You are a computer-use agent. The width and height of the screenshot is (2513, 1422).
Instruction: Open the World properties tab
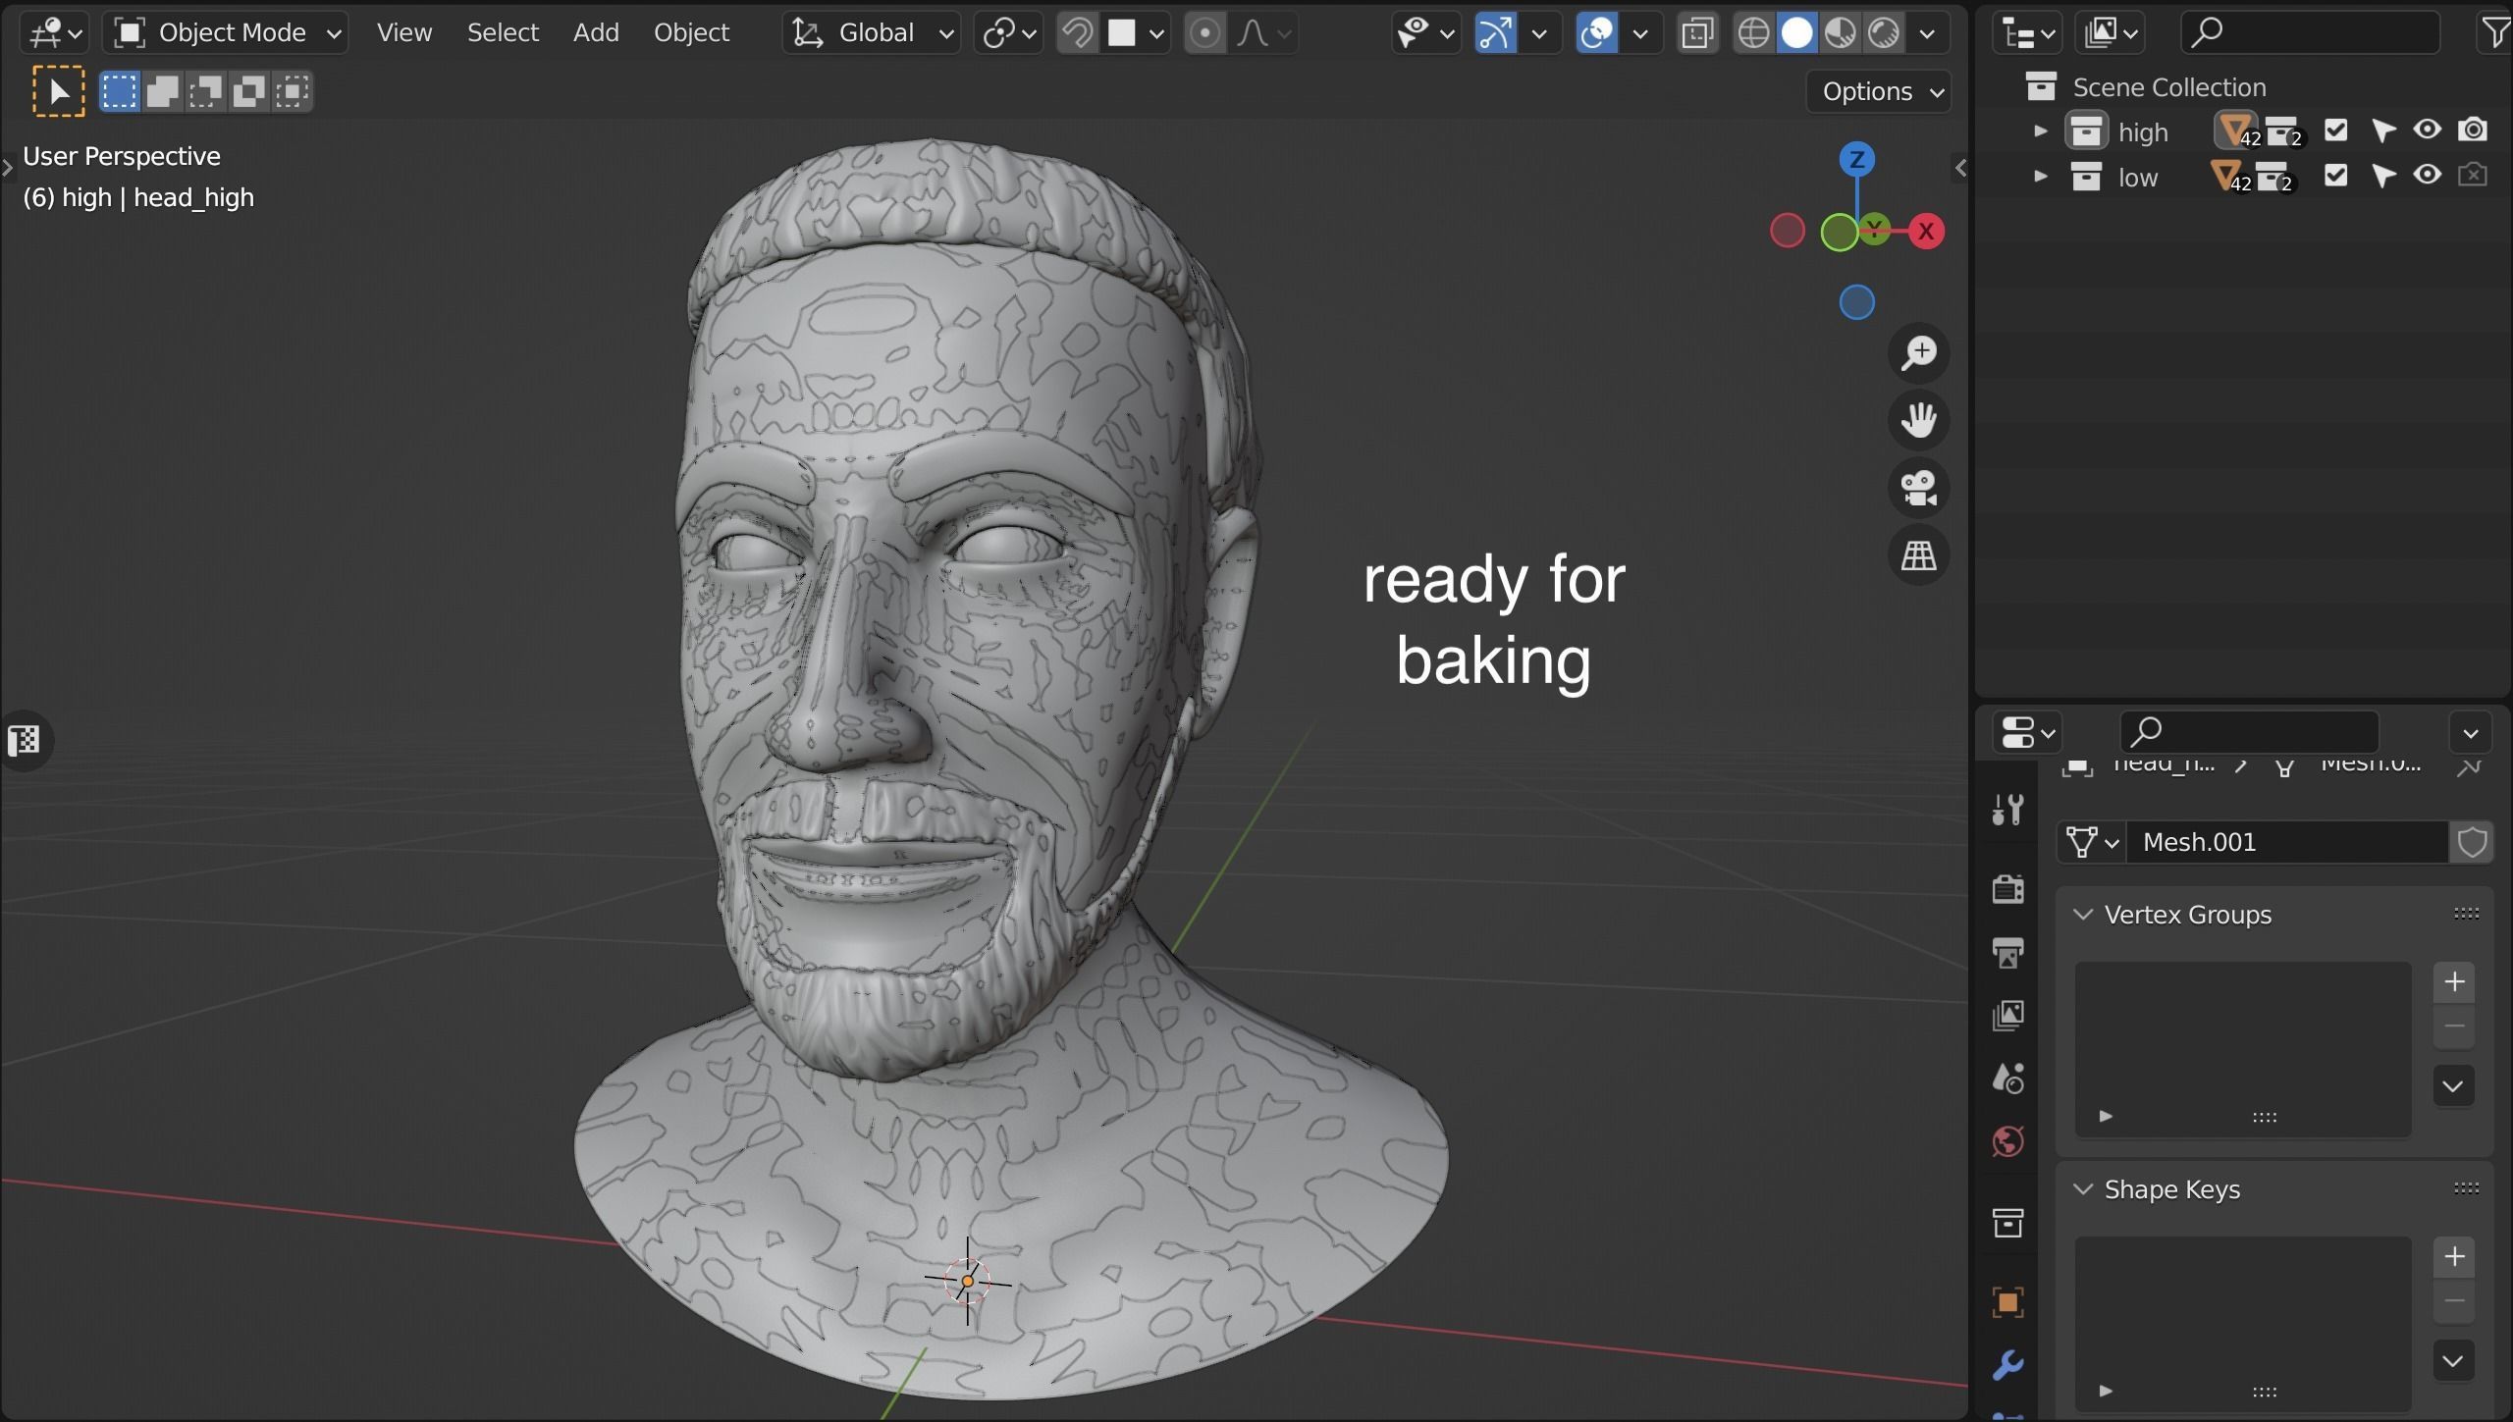pos(2007,1141)
